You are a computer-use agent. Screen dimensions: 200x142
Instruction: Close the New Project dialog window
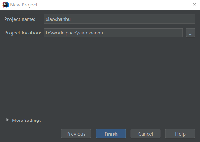194,5
